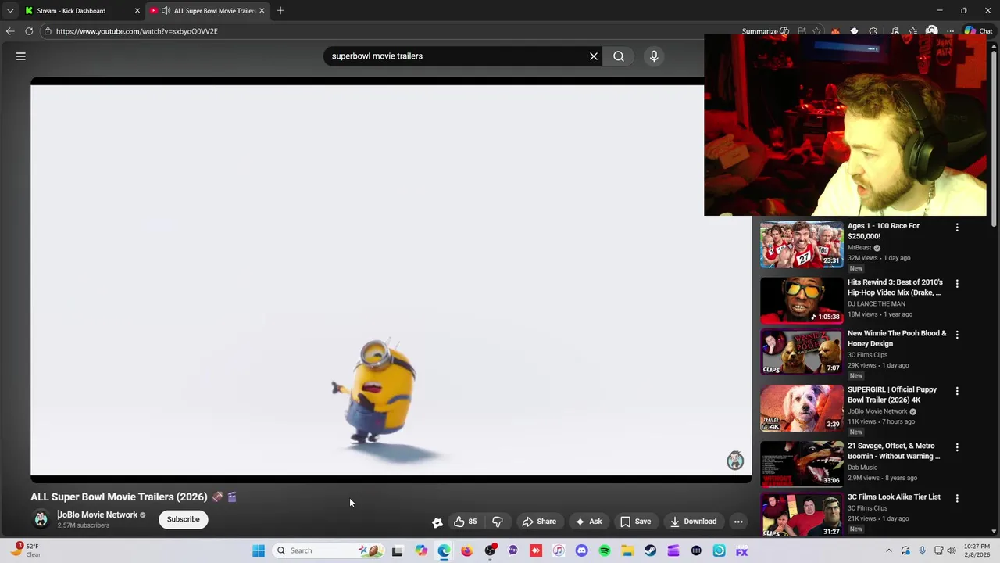Show hidden system tray icons
This screenshot has width=1000, height=563.
(x=888, y=550)
